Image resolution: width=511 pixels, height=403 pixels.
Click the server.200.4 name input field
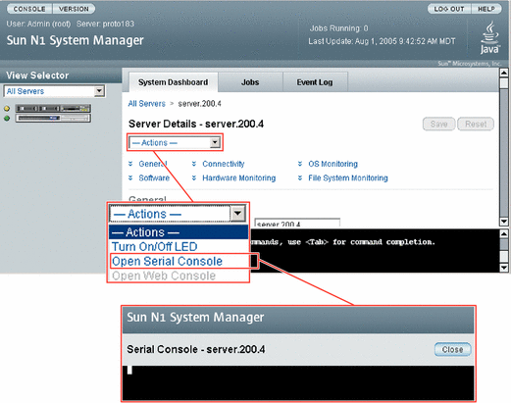pyautogui.click(x=297, y=223)
